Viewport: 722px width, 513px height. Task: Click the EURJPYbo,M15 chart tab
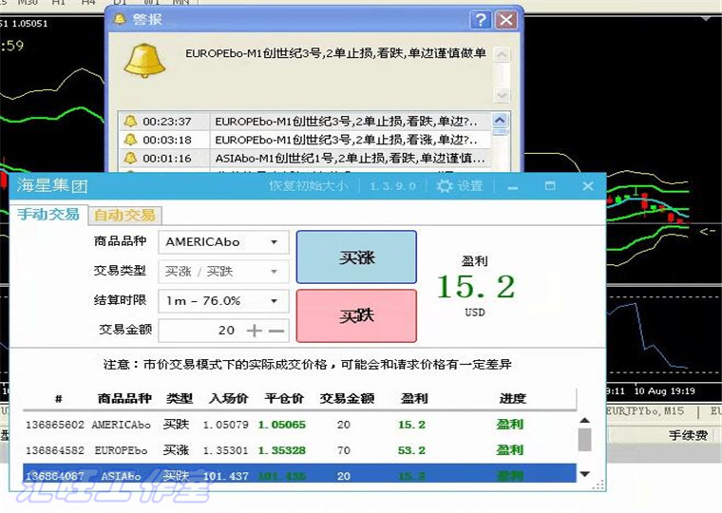[x=645, y=410]
